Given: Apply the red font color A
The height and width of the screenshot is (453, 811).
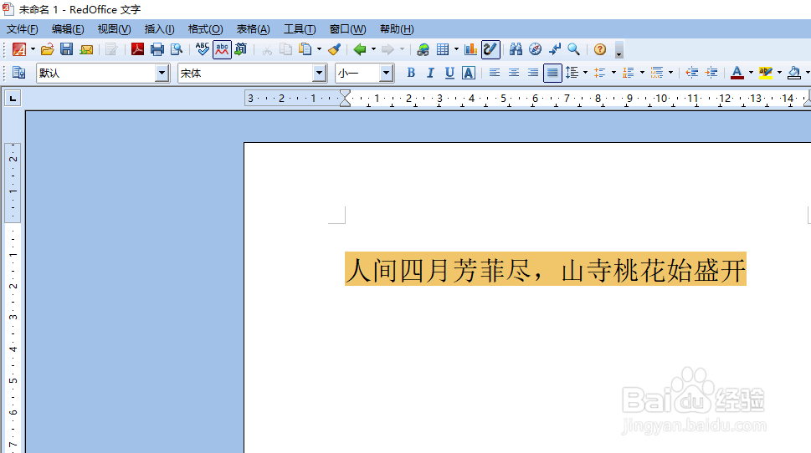Looking at the screenshot, I should click(x=737, y=73).
